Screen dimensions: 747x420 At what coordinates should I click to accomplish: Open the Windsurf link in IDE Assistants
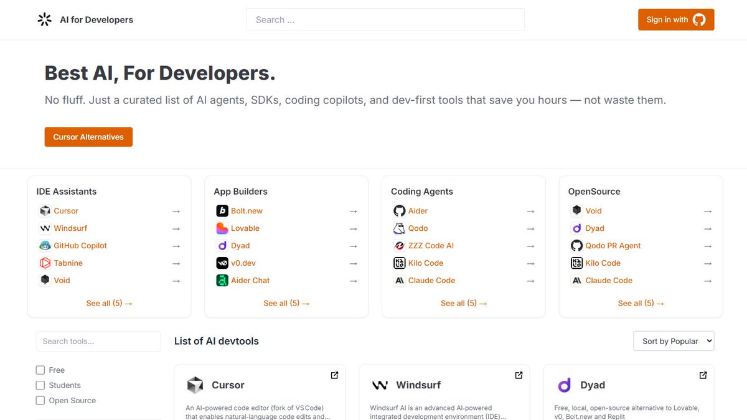tap(70, 228)
